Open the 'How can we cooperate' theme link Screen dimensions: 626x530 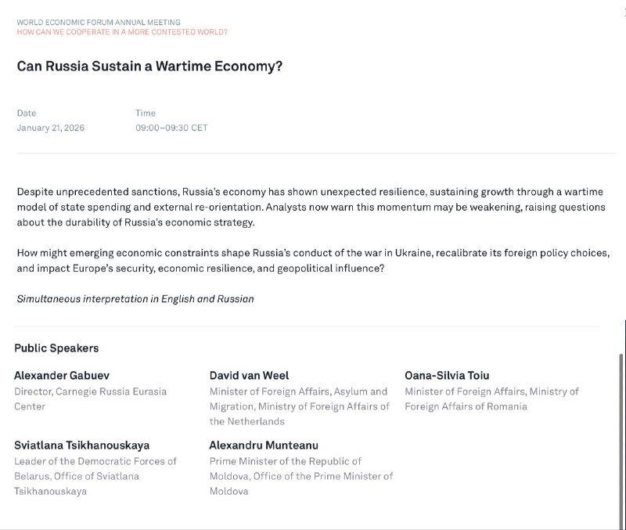coord(122,32)
